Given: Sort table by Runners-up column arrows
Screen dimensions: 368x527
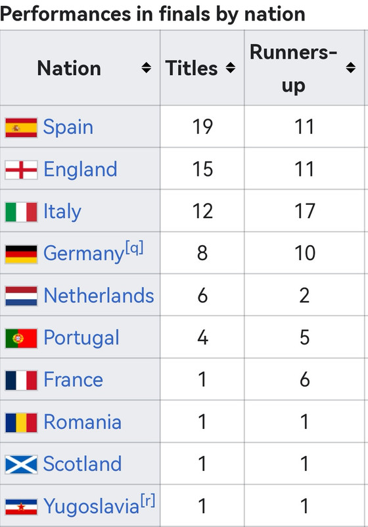Looking at the screenshot, I should point(350,68).
